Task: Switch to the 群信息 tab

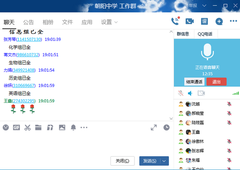Action: (183, 34)
